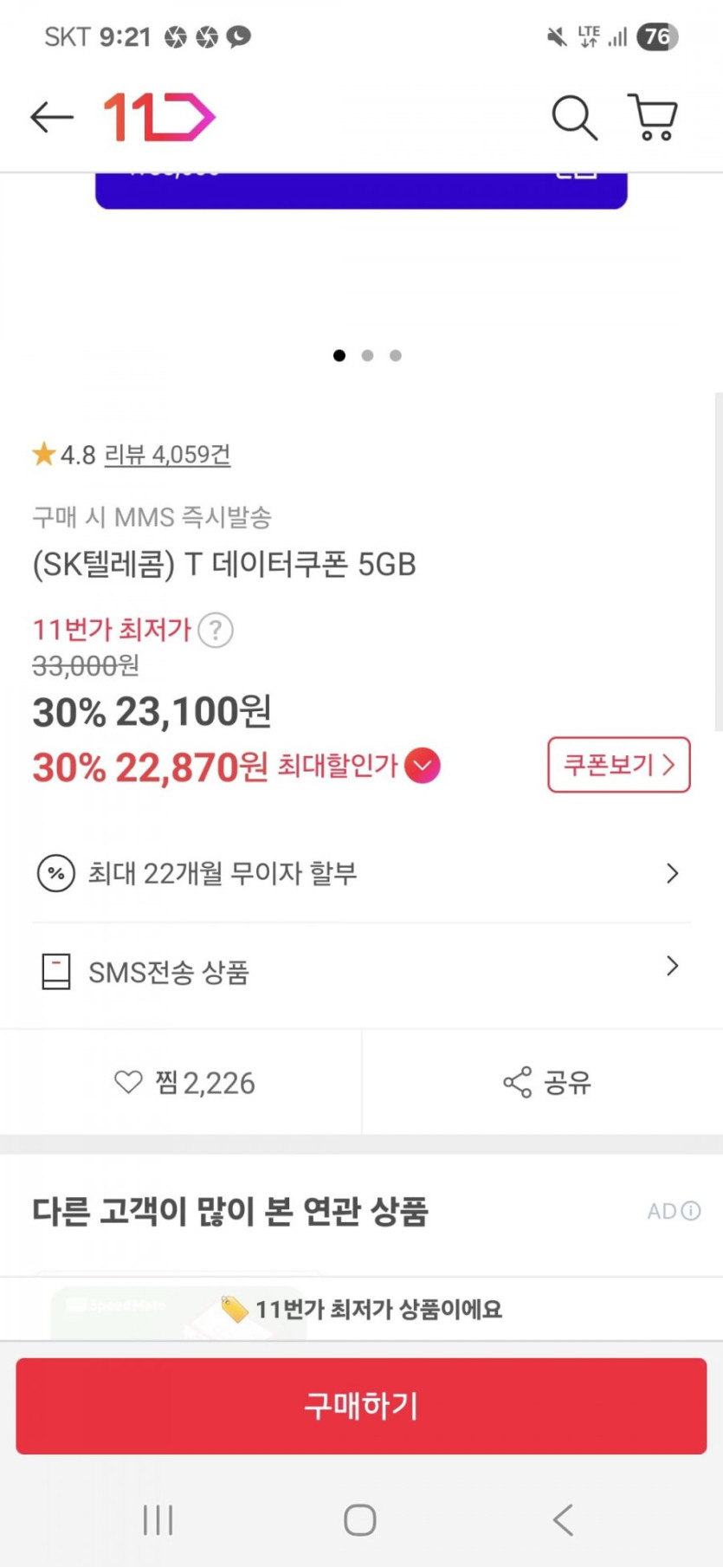The width and height of the screenshot is (723, 1567).
Task: Expand the 무이자 할부 installment row chevron
Action: [x=672, y=873]
